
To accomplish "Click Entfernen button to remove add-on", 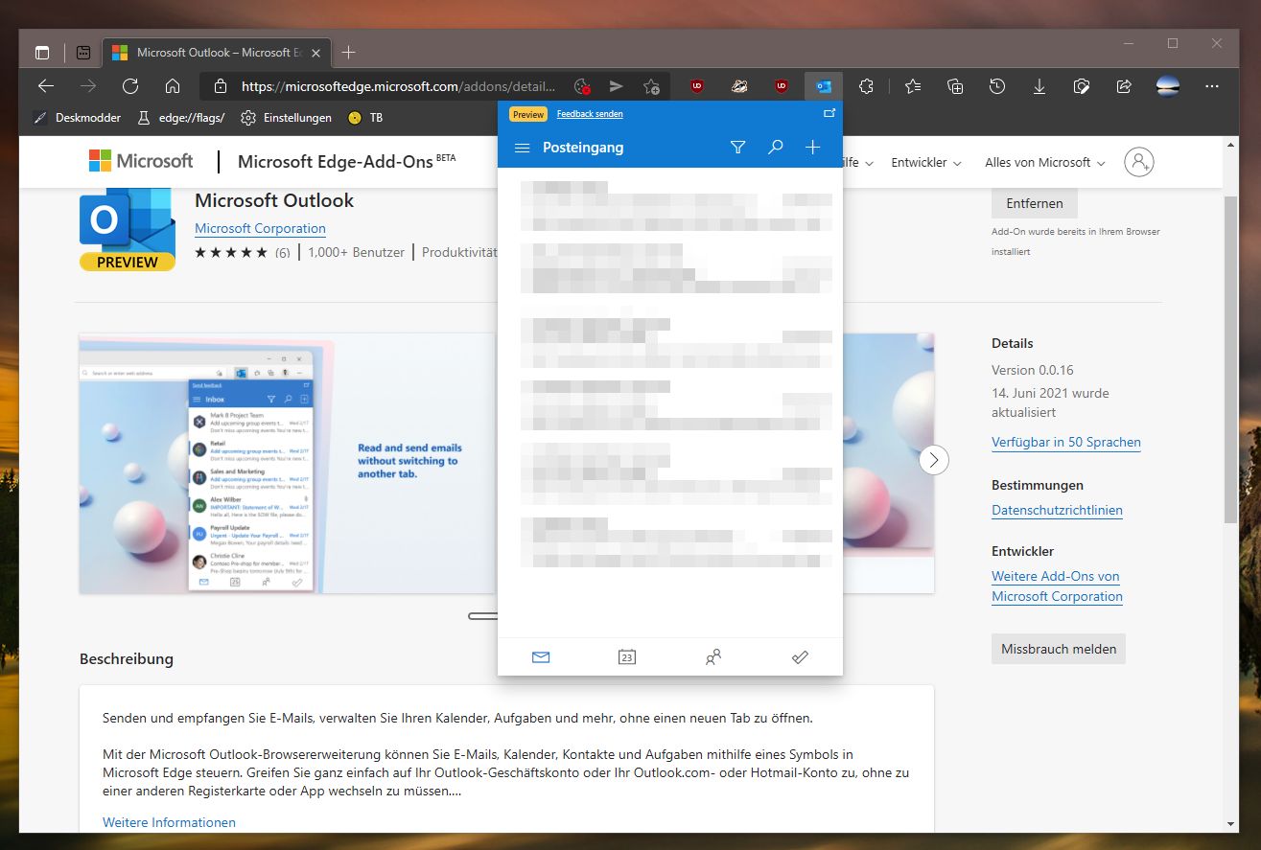I will (x=1035, y=203).
